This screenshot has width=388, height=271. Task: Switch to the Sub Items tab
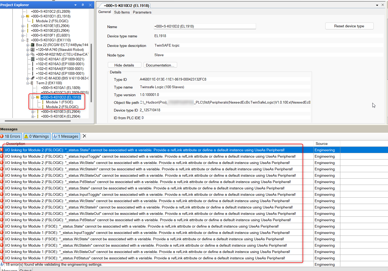pyautogui.click(x=122, y=12)
